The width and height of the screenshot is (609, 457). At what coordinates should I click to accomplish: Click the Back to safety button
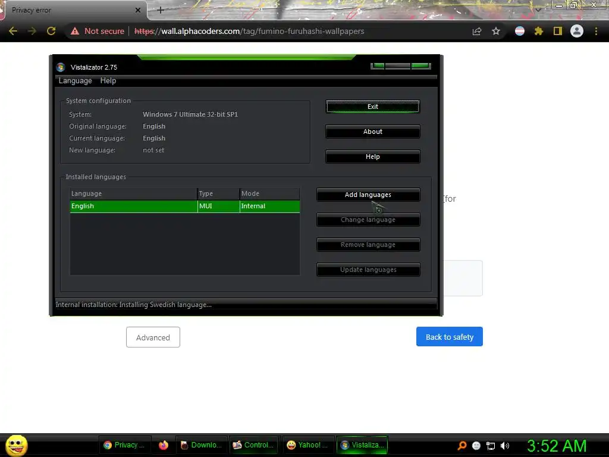pos(450,337)
